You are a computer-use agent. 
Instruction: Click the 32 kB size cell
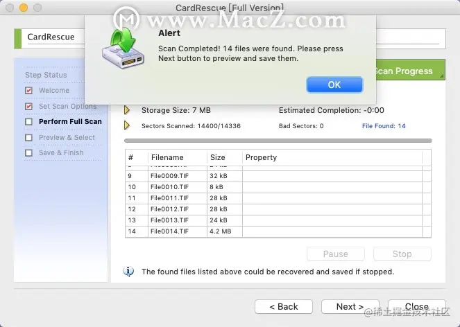coord(225,176)
